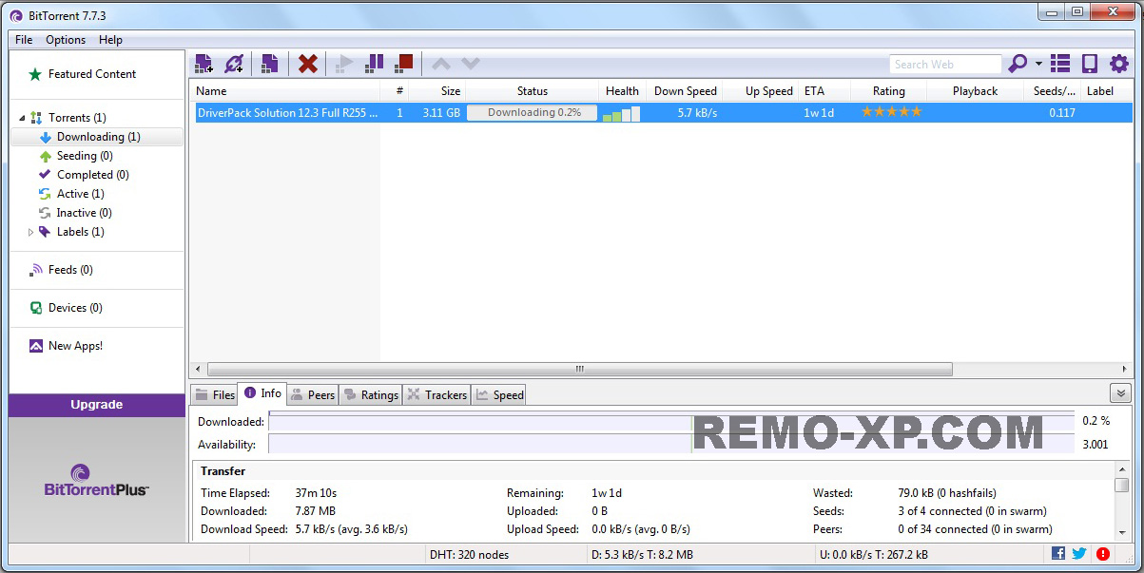Click the Facebook icon in status bar
The height and width of the screenshot is (573, 1144).
point(1058,553)
